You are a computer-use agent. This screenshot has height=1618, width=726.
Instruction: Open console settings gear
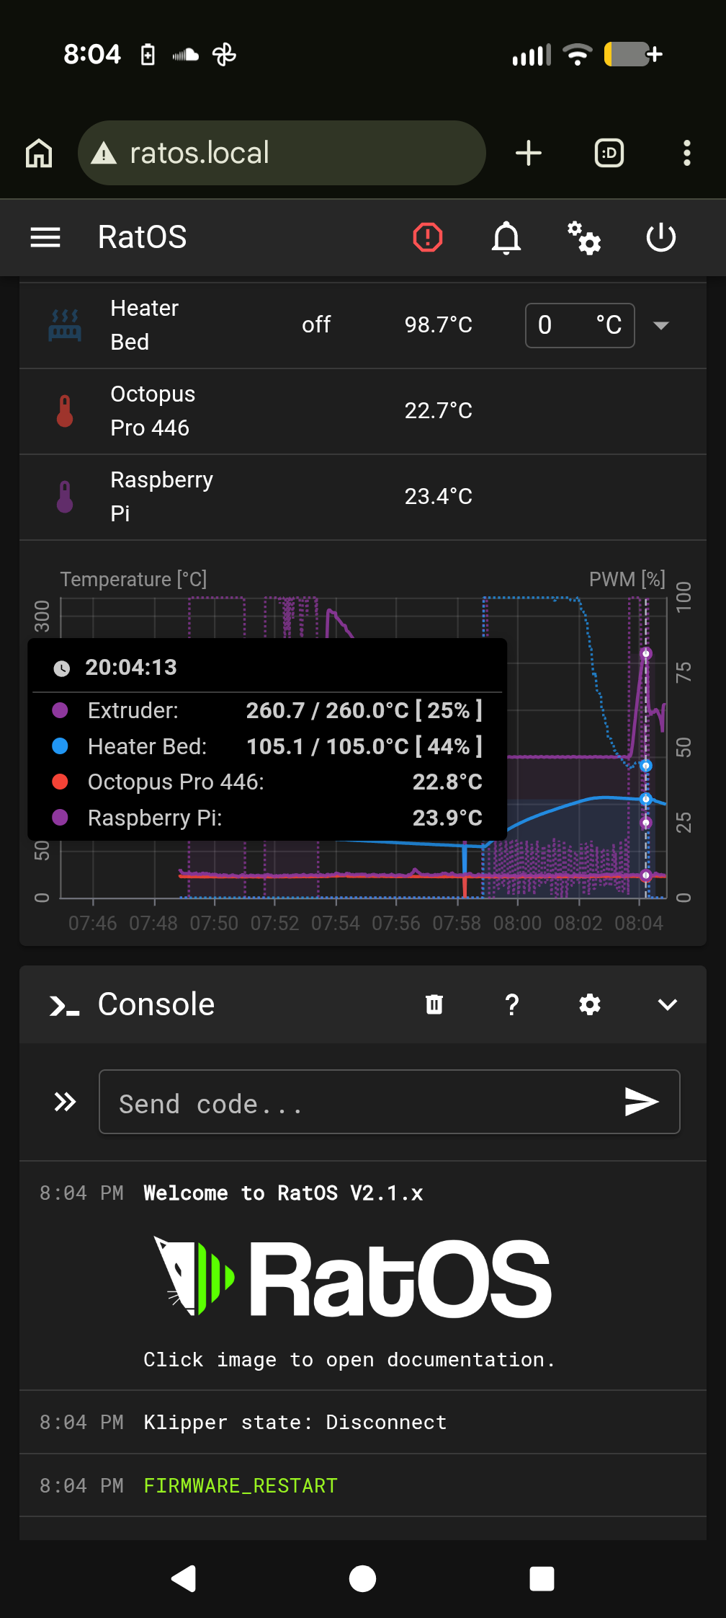pos(589,1004)
